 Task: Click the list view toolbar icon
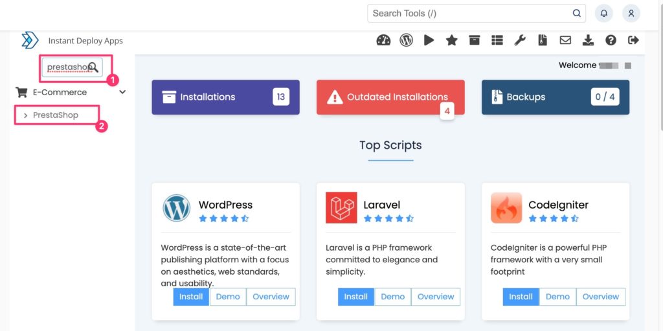497,40
